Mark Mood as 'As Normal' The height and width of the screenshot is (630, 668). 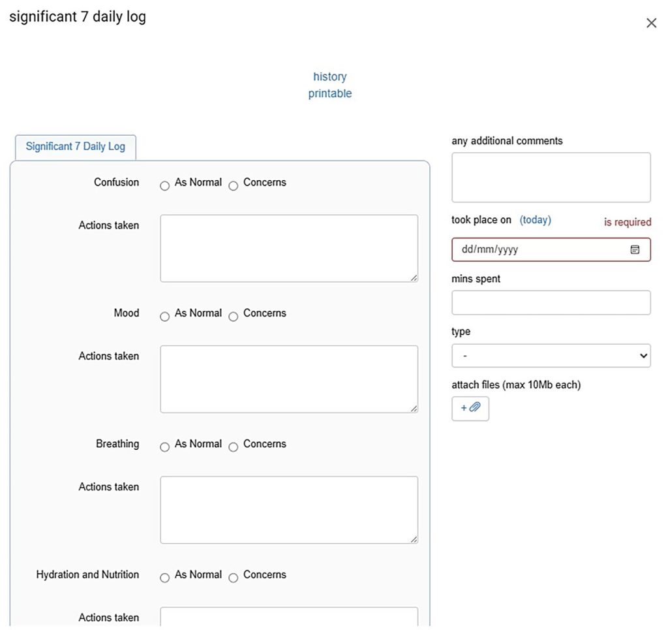click(x=164, y=317)
